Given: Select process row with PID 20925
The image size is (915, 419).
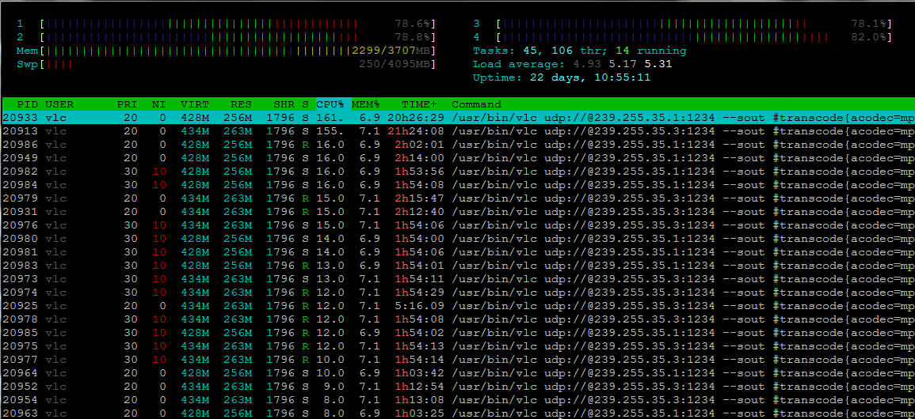Looking at the screenshot, I should point(458,305).
